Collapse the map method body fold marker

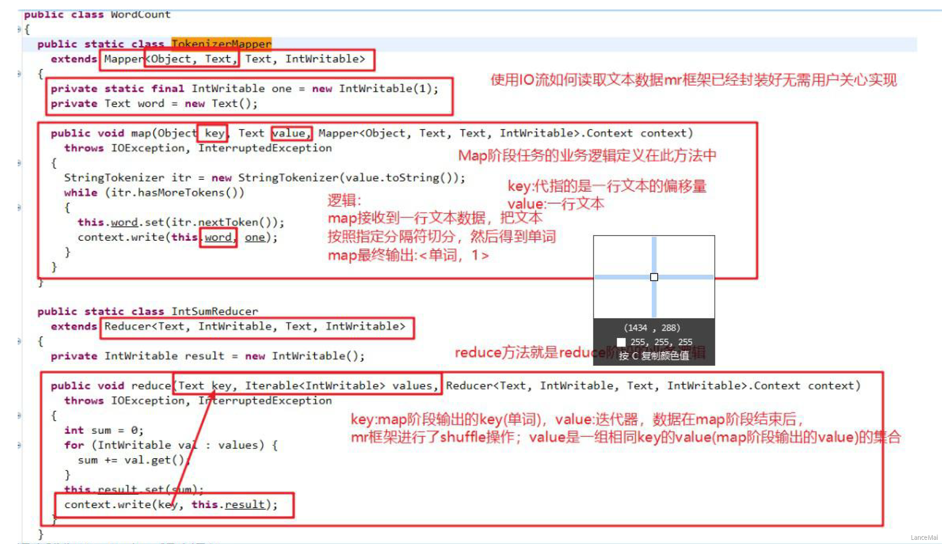pos(19,163)
